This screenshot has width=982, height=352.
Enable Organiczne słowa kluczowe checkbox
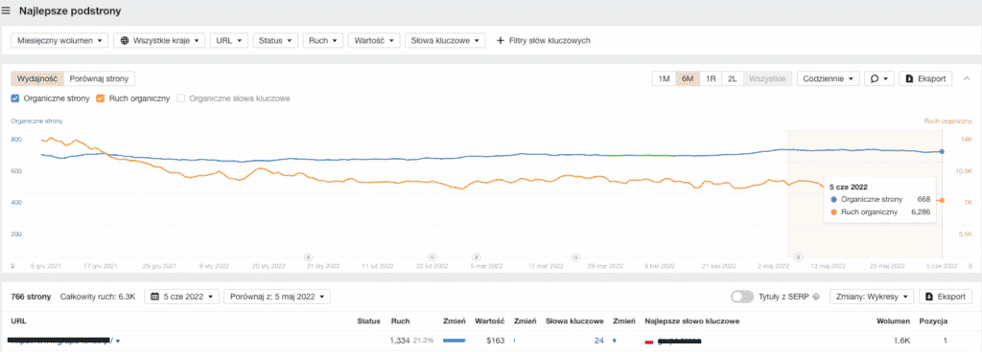(181, 98)
